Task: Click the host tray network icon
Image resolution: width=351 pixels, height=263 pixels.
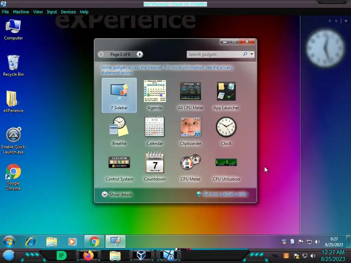Action: click(305, 255)
